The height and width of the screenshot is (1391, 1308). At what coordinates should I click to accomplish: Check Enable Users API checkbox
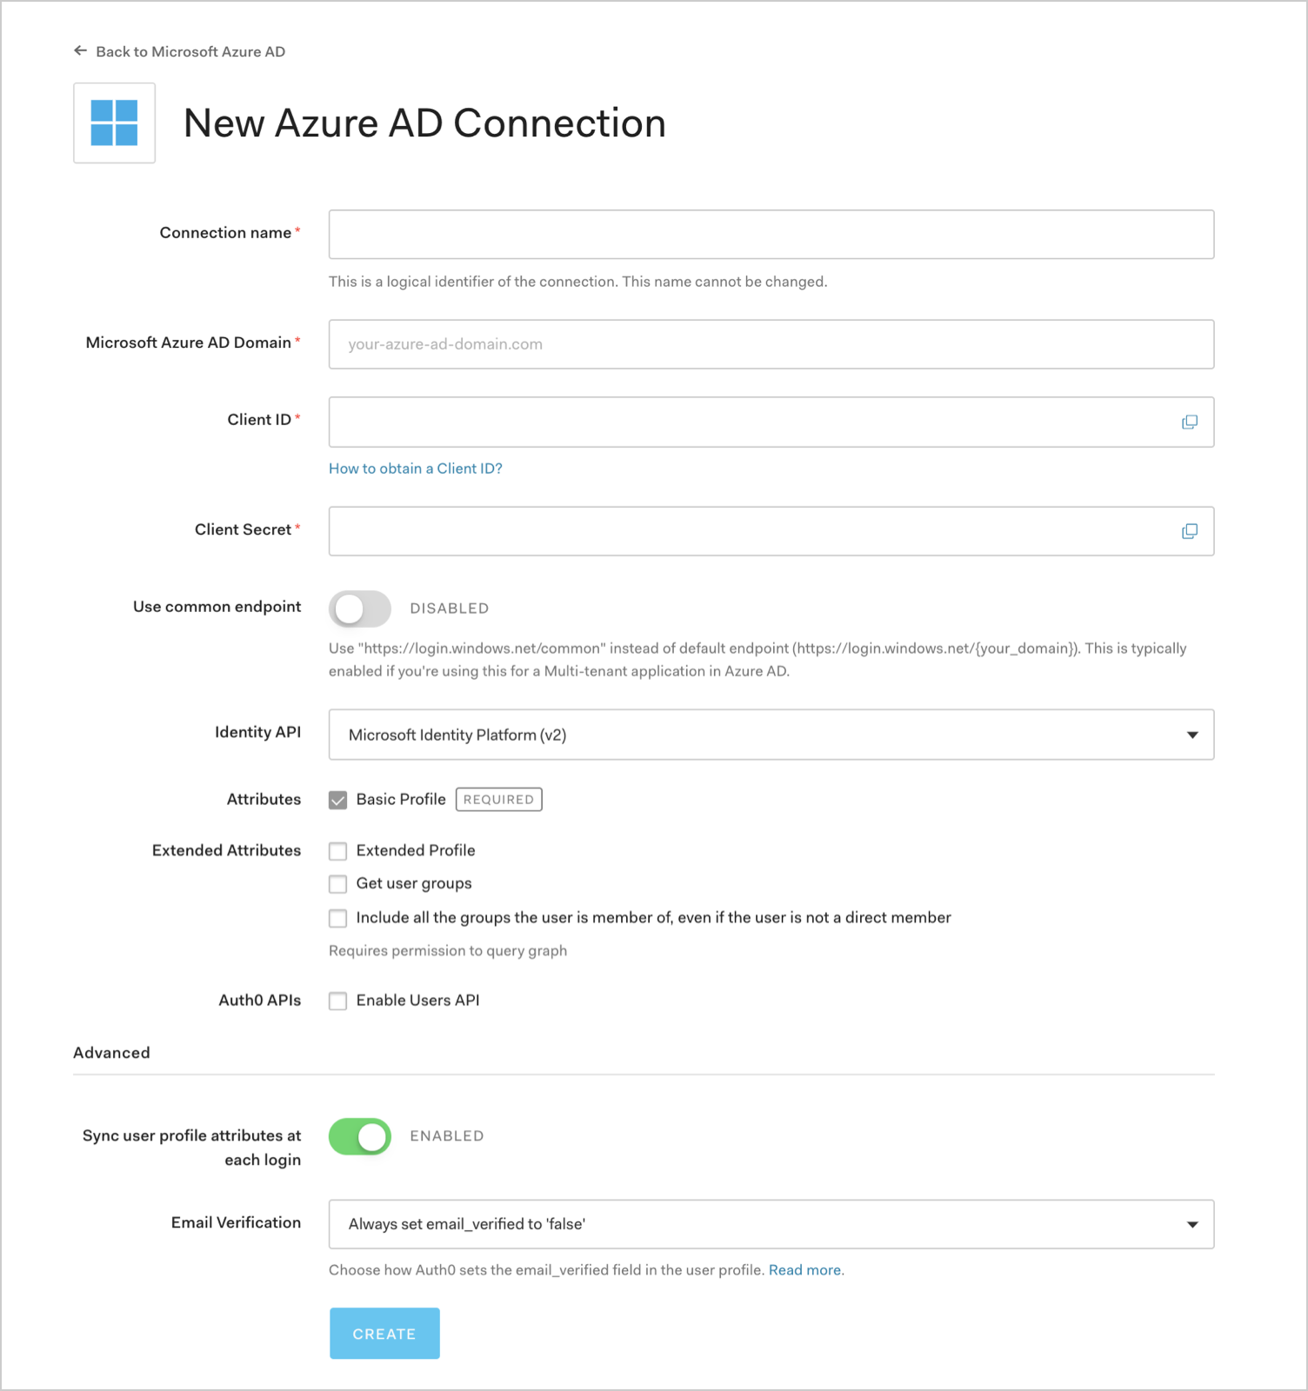pos(338,1001)
